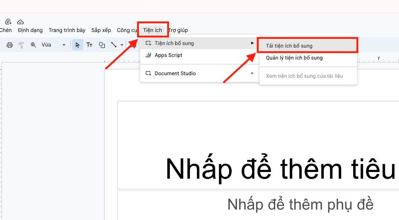Screen dimensions: 399x220
Task: Expand Tiện ích bổ sung submenu arrow
Action: (252, 43)
